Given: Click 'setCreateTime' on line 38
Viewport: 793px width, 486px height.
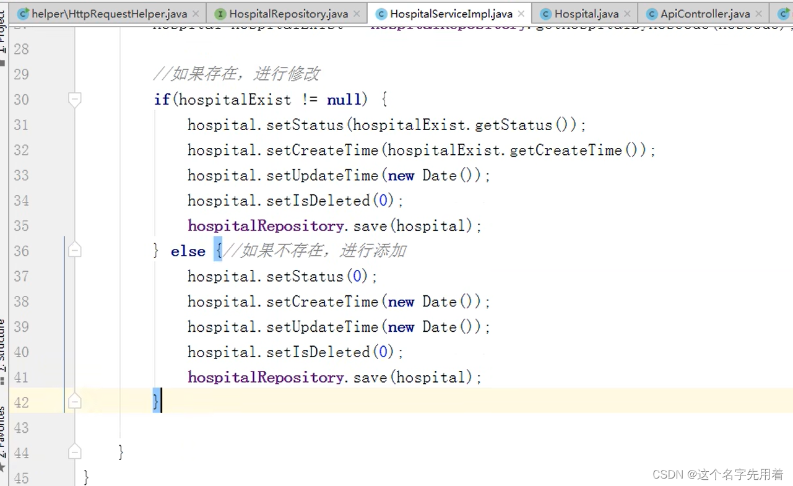Looking at the screenshot, I should 322,302.
